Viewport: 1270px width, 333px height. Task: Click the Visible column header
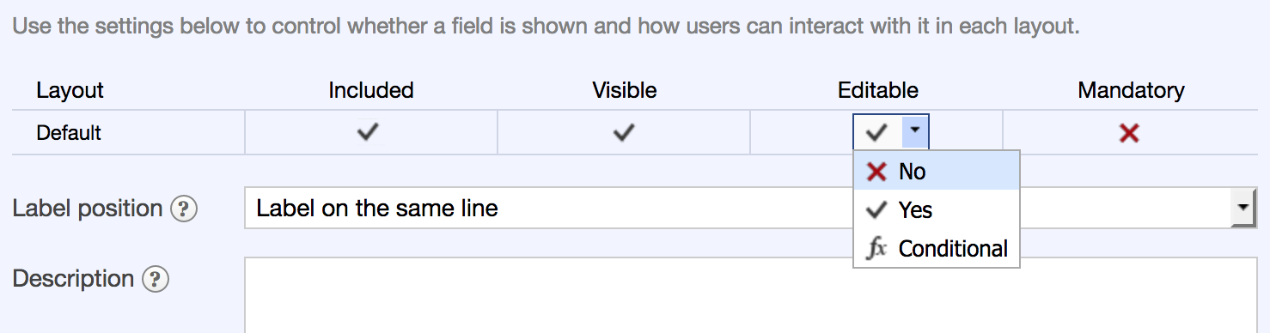[x=625, y=90]
